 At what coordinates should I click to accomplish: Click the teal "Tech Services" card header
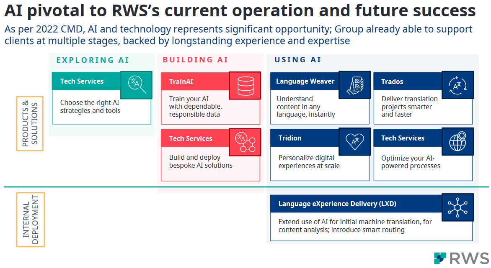pyautogui.click(x=86, y=81)
